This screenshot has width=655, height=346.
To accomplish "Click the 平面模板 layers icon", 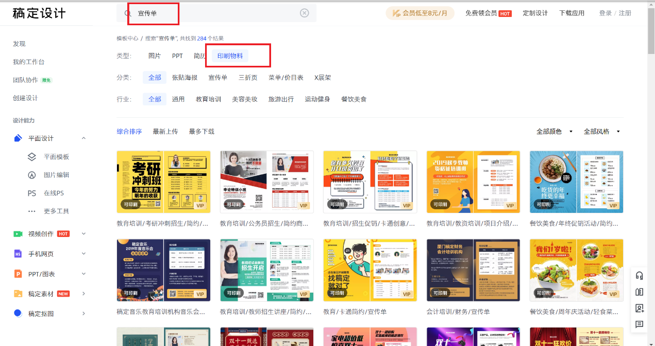I will pyautogui.click(x=32, y=157).
